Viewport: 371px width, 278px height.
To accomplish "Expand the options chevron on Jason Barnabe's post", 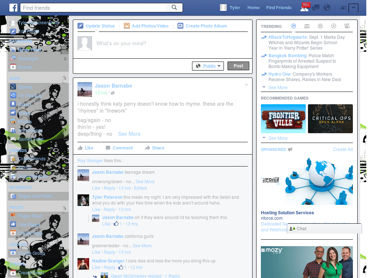I will [246, 85].
